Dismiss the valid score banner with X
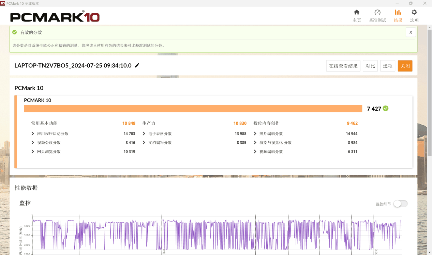This screenshot has height=255, width=432. pos(411,32)
